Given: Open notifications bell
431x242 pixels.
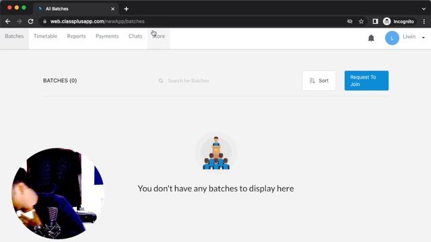Looking at the screenshot, I should (371, 38).
